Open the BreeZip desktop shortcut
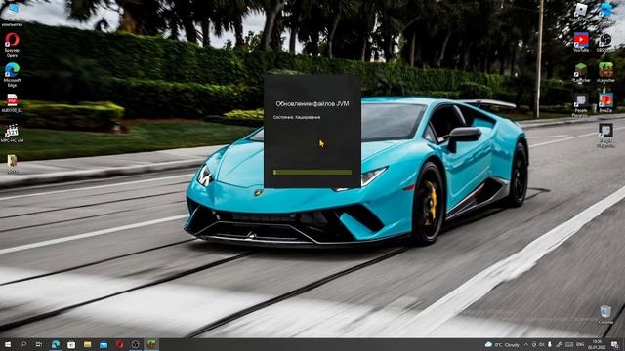Screen dimensions: 625x351 point(605,103)
